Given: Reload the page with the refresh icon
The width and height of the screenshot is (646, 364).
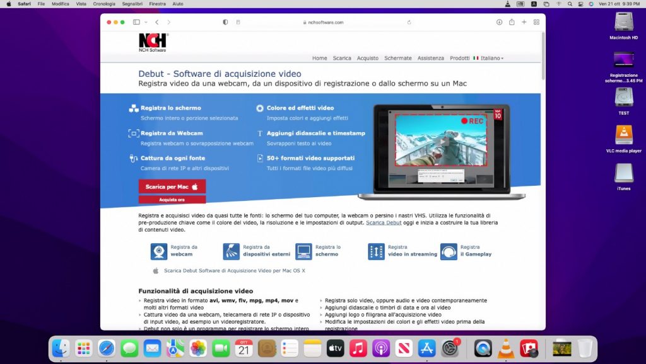Looking at the screenshot, I should pyautogui.click(x=409, y=22).
